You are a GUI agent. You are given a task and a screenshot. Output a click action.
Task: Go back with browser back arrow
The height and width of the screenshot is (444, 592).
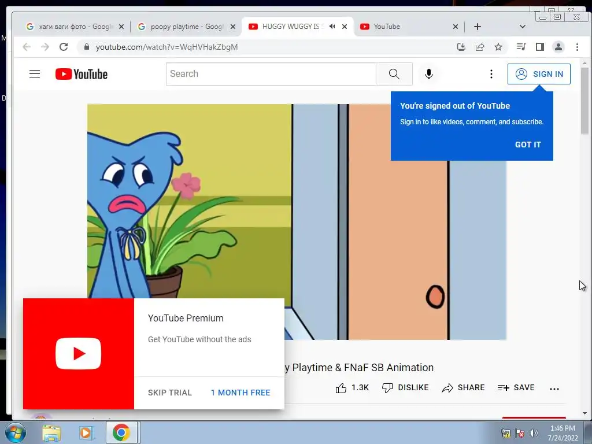point(27,47)
